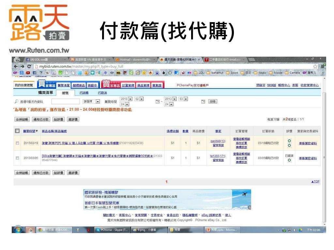The width and height of the screenshot is (334, 250).
Task: Open the 首創日本智慧型嬰兒車 ad banner
Action: 102,203
